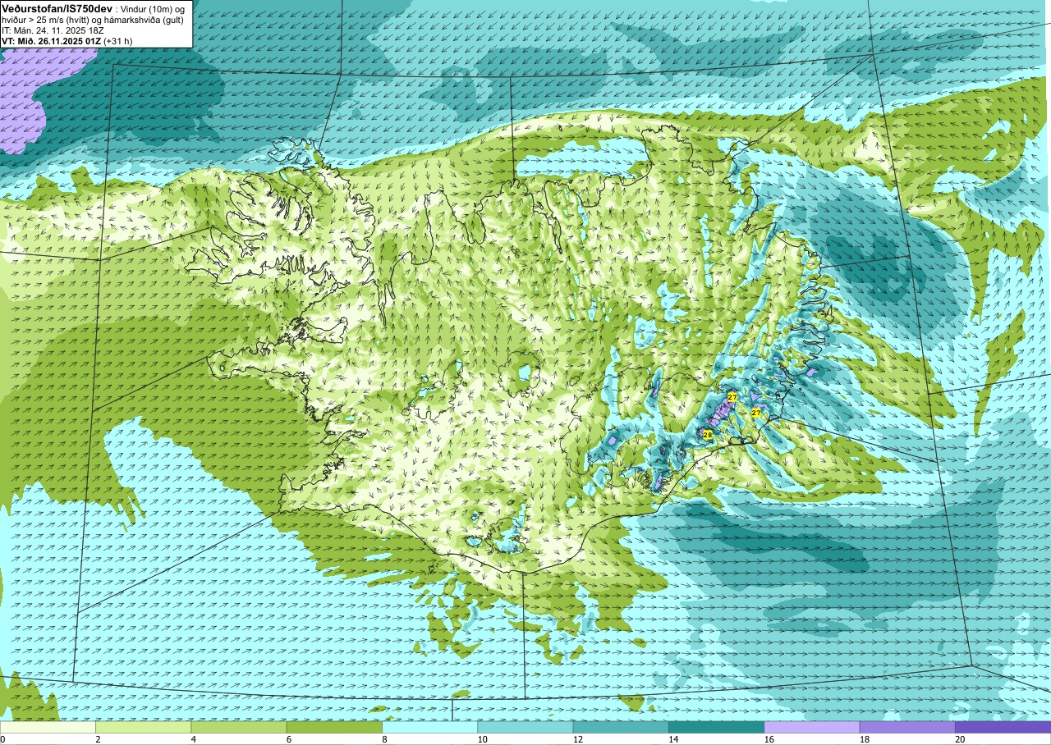Click the legend tick label '16'
This screenshot has width=1051, height=745.
pyautogui.click(x=769, y=739)
